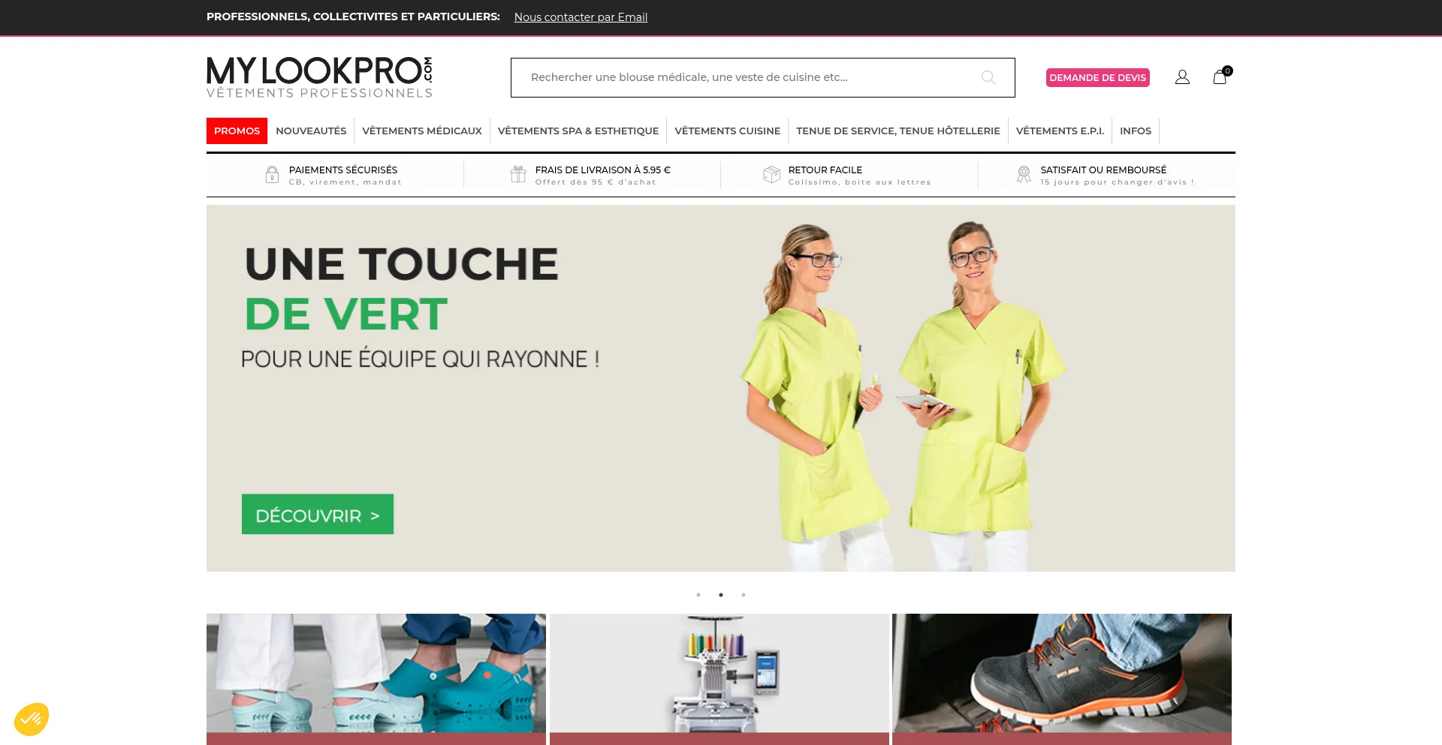The image size is (1442, 745).
Task: Click the search magnifier icon
Action: point(988,77)
